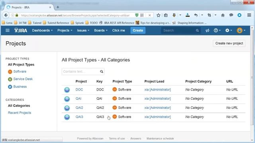This screenshot has height=143, width=255.
Task: Click the green shield icon in the address bar
Action: (137, 15)
